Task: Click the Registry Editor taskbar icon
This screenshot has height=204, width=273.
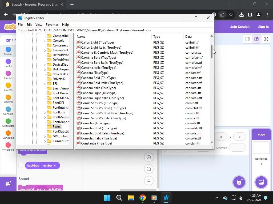Action: [166, 198]
